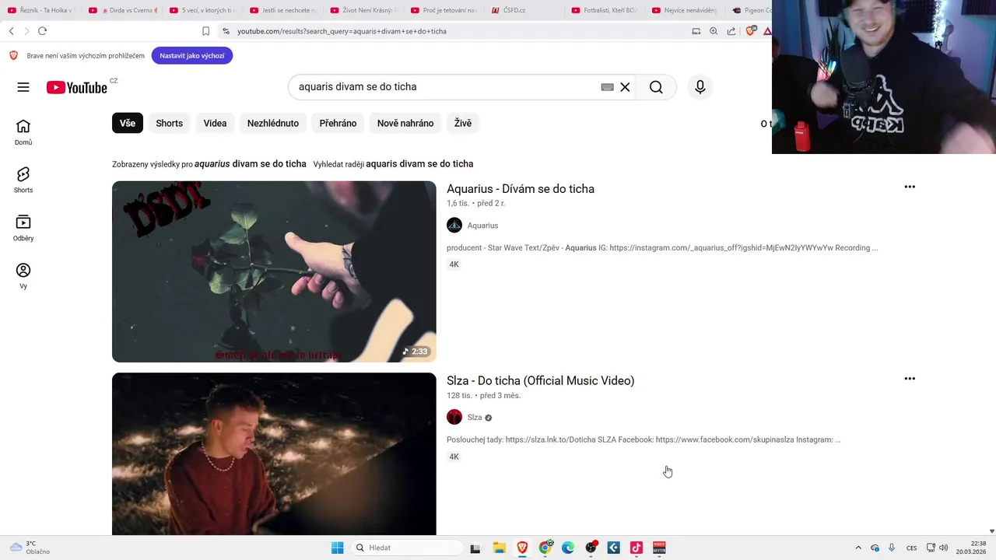Open the TikTok app on the taskbar
The height and width of the screenshot is (560, 996).
637,548
